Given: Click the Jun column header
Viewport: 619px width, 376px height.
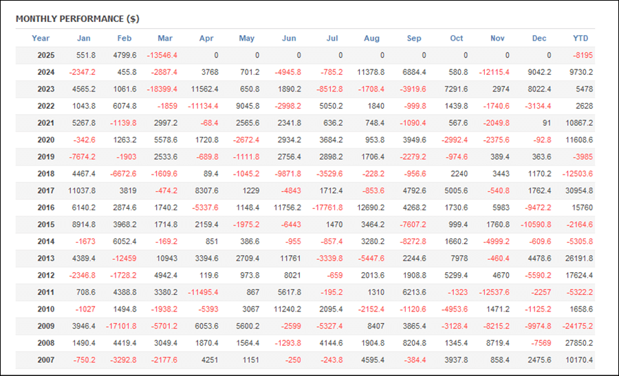Looking at the screenshot, I should [x=289, y=38].
